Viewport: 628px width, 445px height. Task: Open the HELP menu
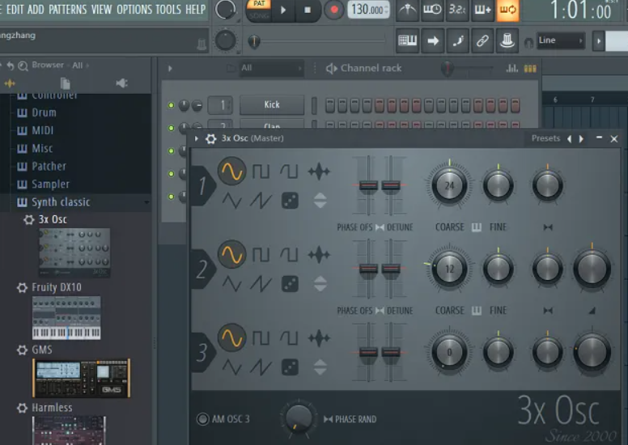click(x=196, y=9)
